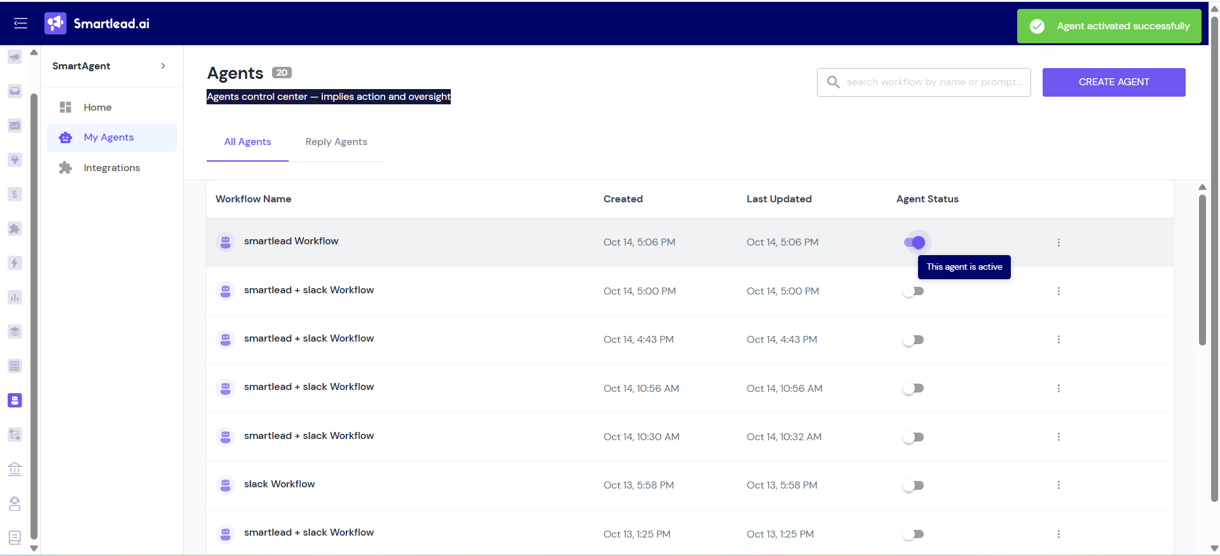Screen dimensions: 1220x556
Task: Open more options for slack Workflow row
Action: click(1059, 485)
